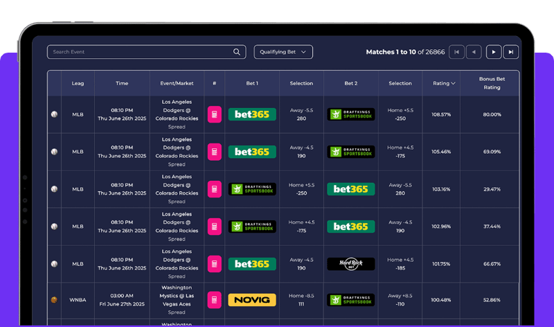Open the Qualifying Bet dropdown
Screen dimensions: 554x327
tap(283, 52)
